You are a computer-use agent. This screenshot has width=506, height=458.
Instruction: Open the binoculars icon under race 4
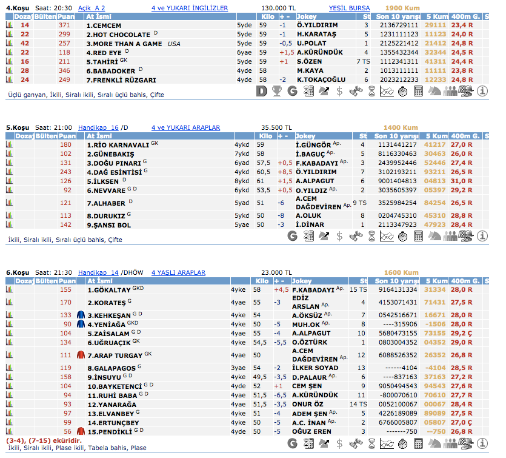click(x=356, y=92)
